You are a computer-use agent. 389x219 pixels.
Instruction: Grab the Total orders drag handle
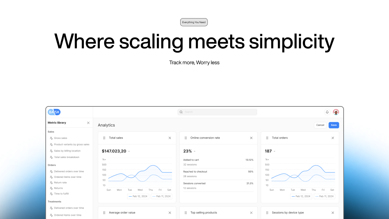pyautogui.click(x=267, y=138)
